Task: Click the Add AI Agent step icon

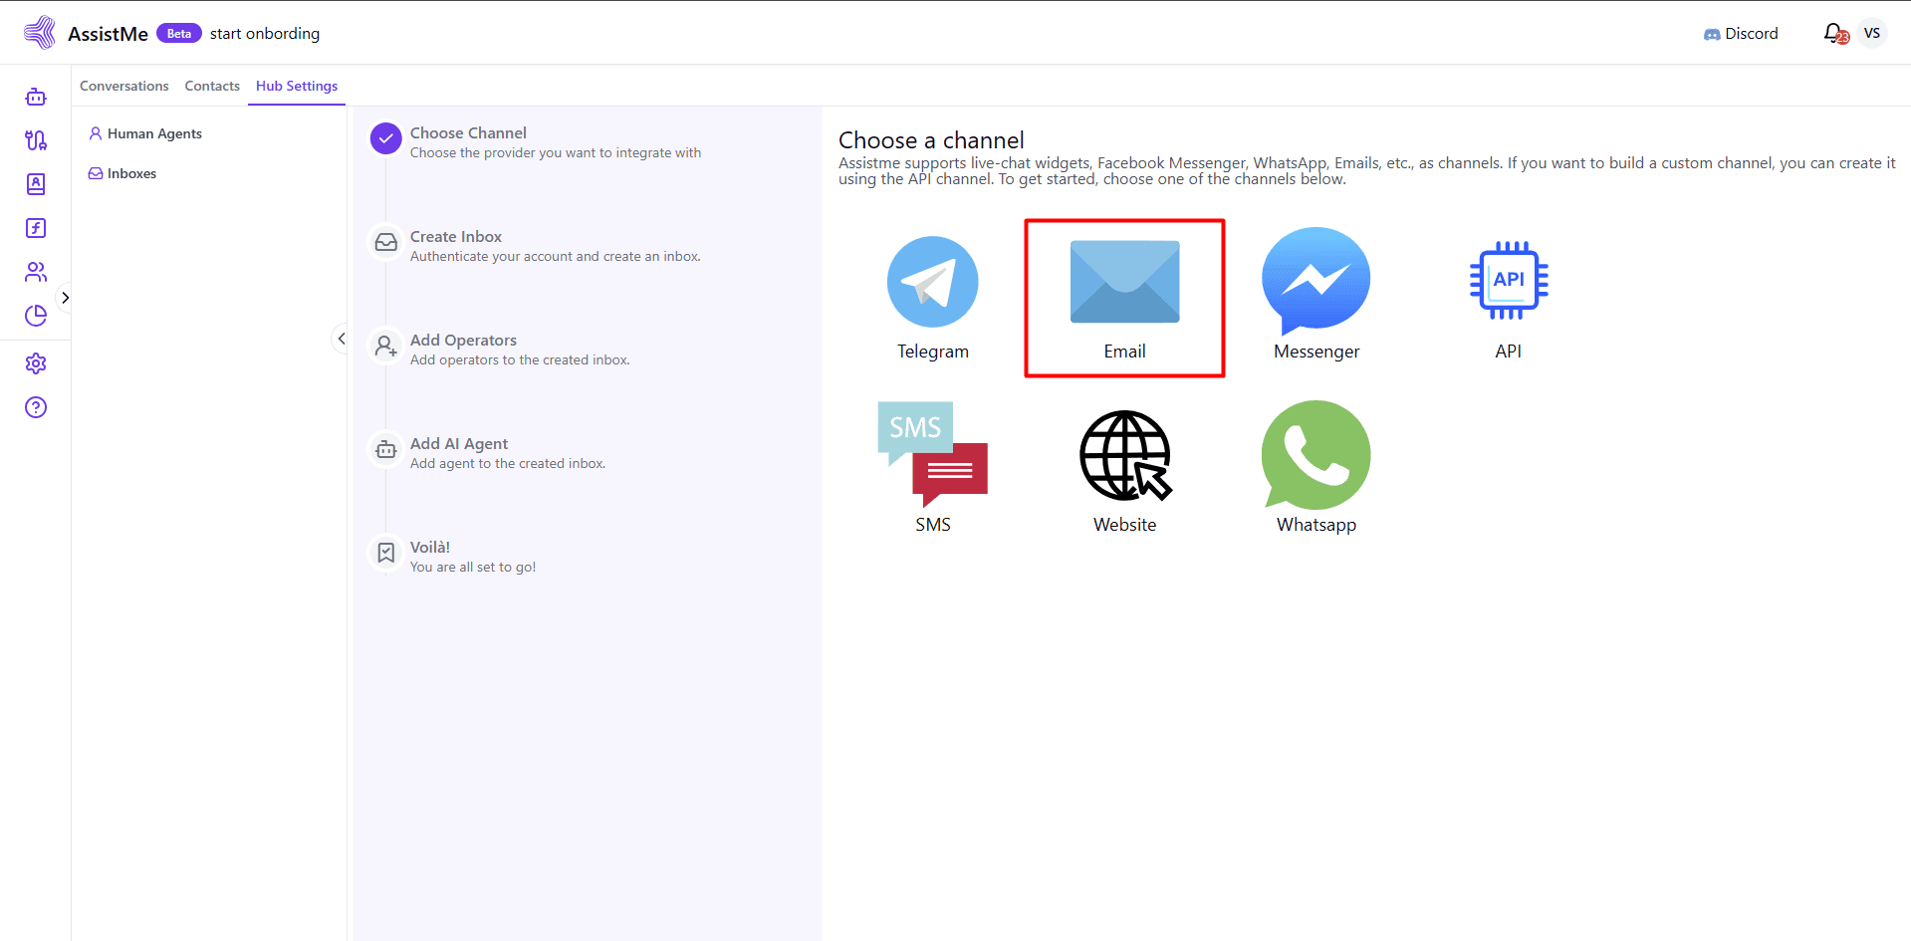Action: (385, 449)
